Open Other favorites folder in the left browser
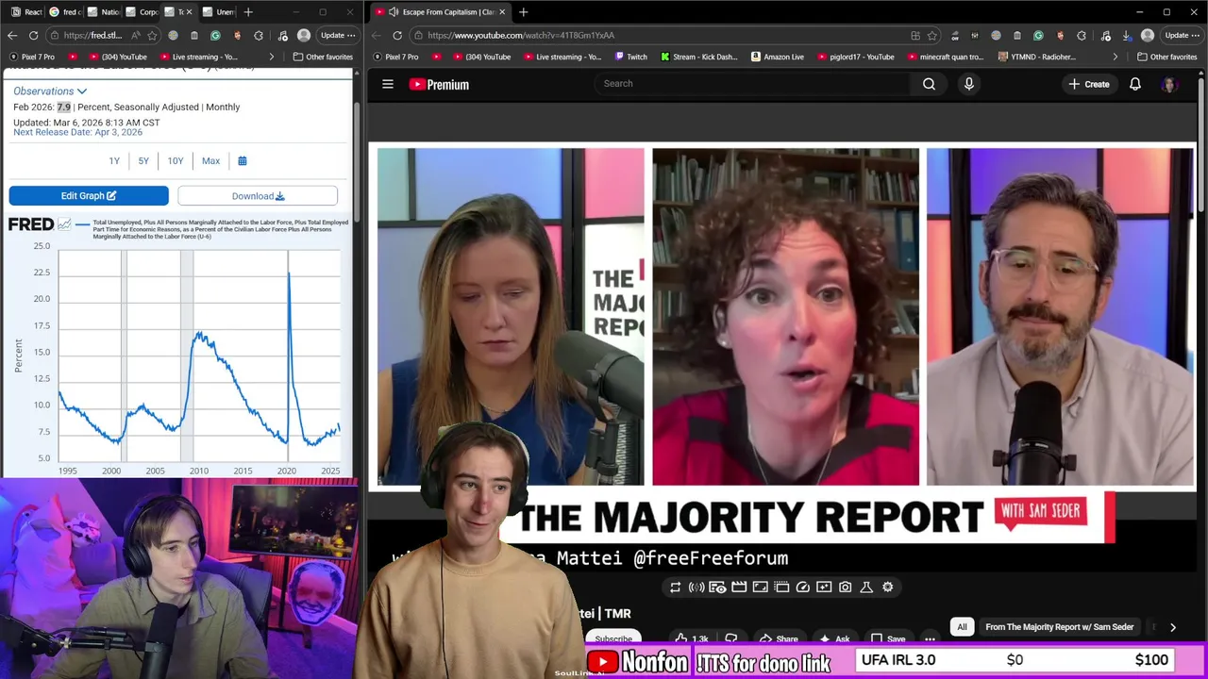 click(323, 57)
